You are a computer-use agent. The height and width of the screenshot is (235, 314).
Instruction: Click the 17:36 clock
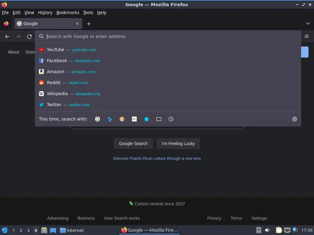(307, 230)
